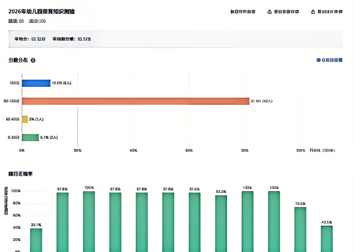Viewport: 355px width, 252px height.
Task: Click the exam title '2026年幼儿园保育知识测验'
Action: coord(42,12)
